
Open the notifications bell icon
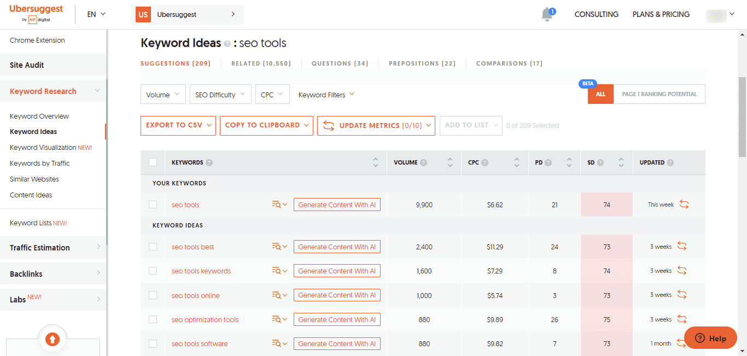point(547,15)
